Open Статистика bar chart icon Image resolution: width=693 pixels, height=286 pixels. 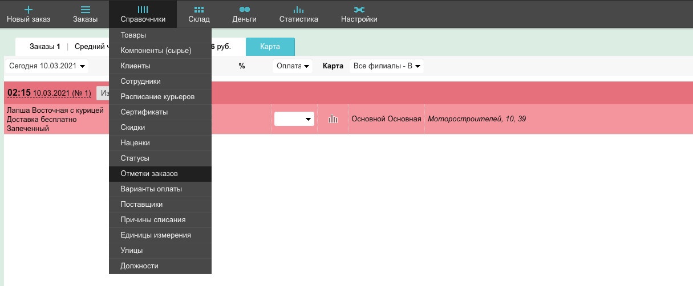pos(298,10)
